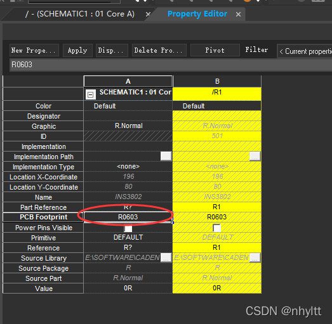The height and width of the screenshot is (324, 332).
Task: Click Implementation Type <none> cell in column A
Action: point(128,167)
